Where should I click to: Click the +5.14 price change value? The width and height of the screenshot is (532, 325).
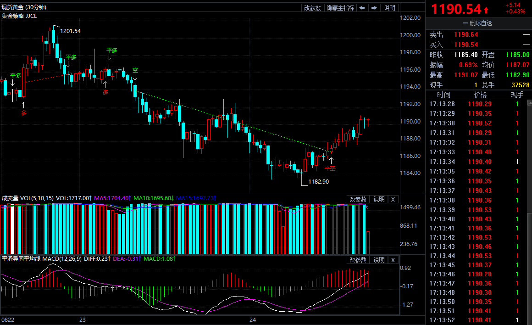click(x=513, y=5)
